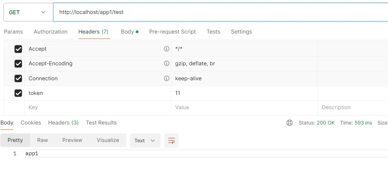Switch to the Params tab
The height and width of the screenshot is (183, 388).
click(13, 32)
